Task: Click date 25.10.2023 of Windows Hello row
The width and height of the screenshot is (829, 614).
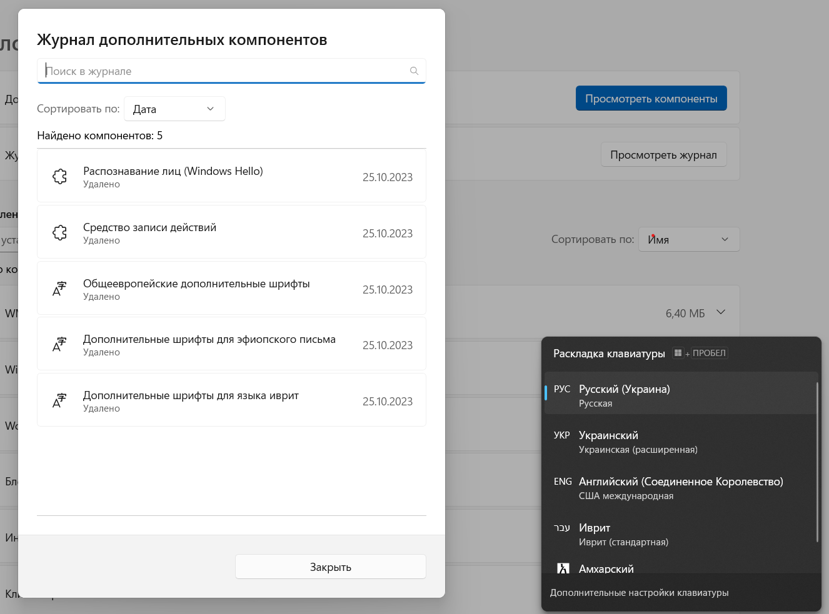Action: [388, 177]
